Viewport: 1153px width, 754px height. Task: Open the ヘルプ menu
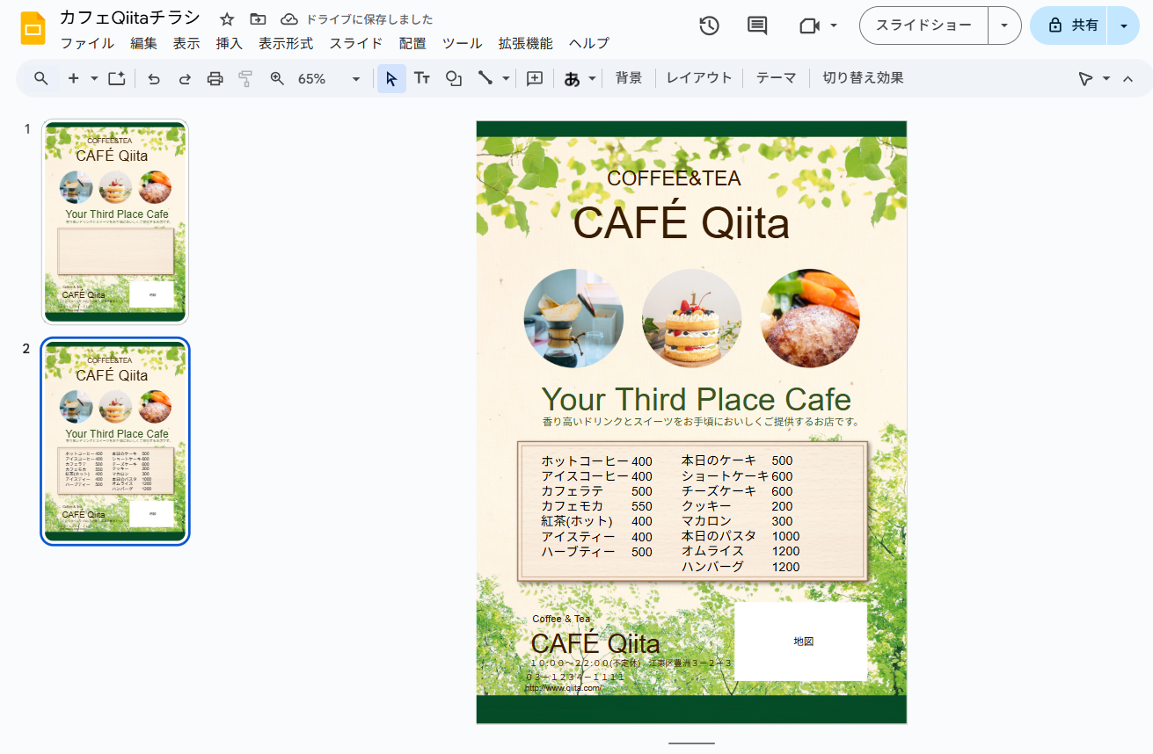point(589,43)
